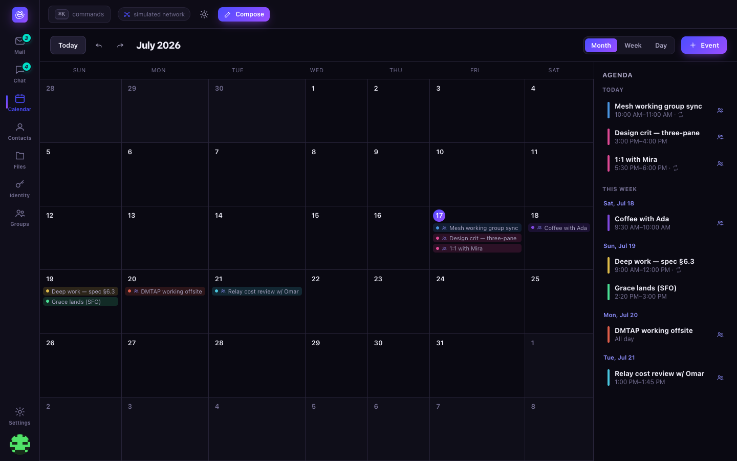The width and height of the screenshot is (737, 461).
Task: Compose a new message
Action: [x=244, y=14]
